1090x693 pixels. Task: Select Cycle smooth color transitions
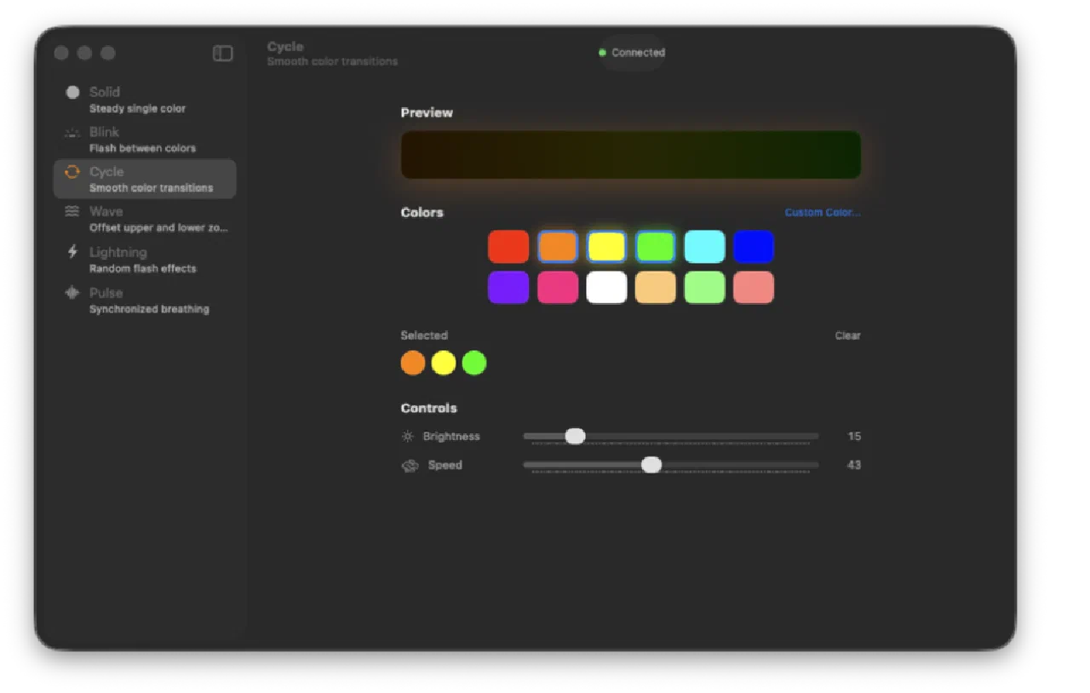[145, 179]
